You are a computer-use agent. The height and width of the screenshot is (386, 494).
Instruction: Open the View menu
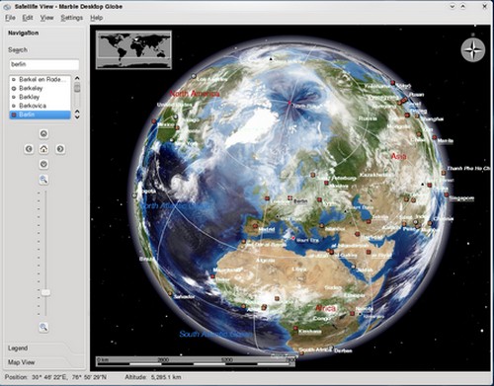46,18
